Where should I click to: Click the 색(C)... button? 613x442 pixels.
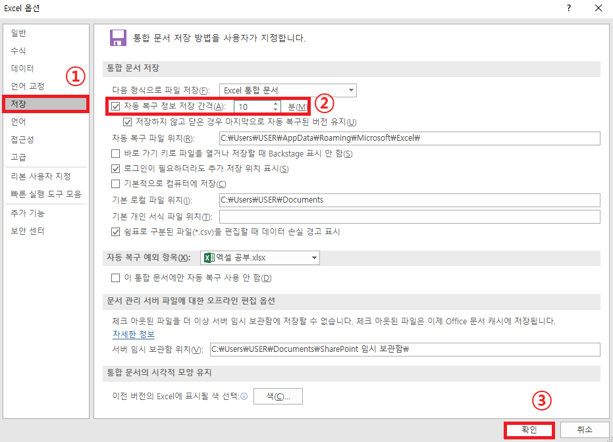pyautogui.click(x=278, y=397)
